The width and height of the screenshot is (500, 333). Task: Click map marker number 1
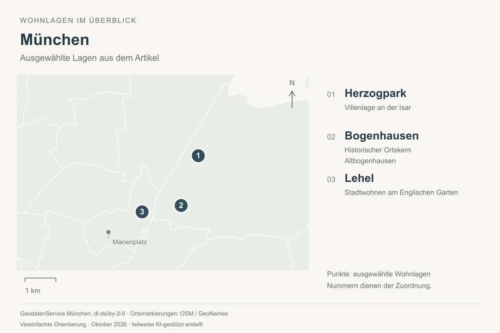coord(198,156)
